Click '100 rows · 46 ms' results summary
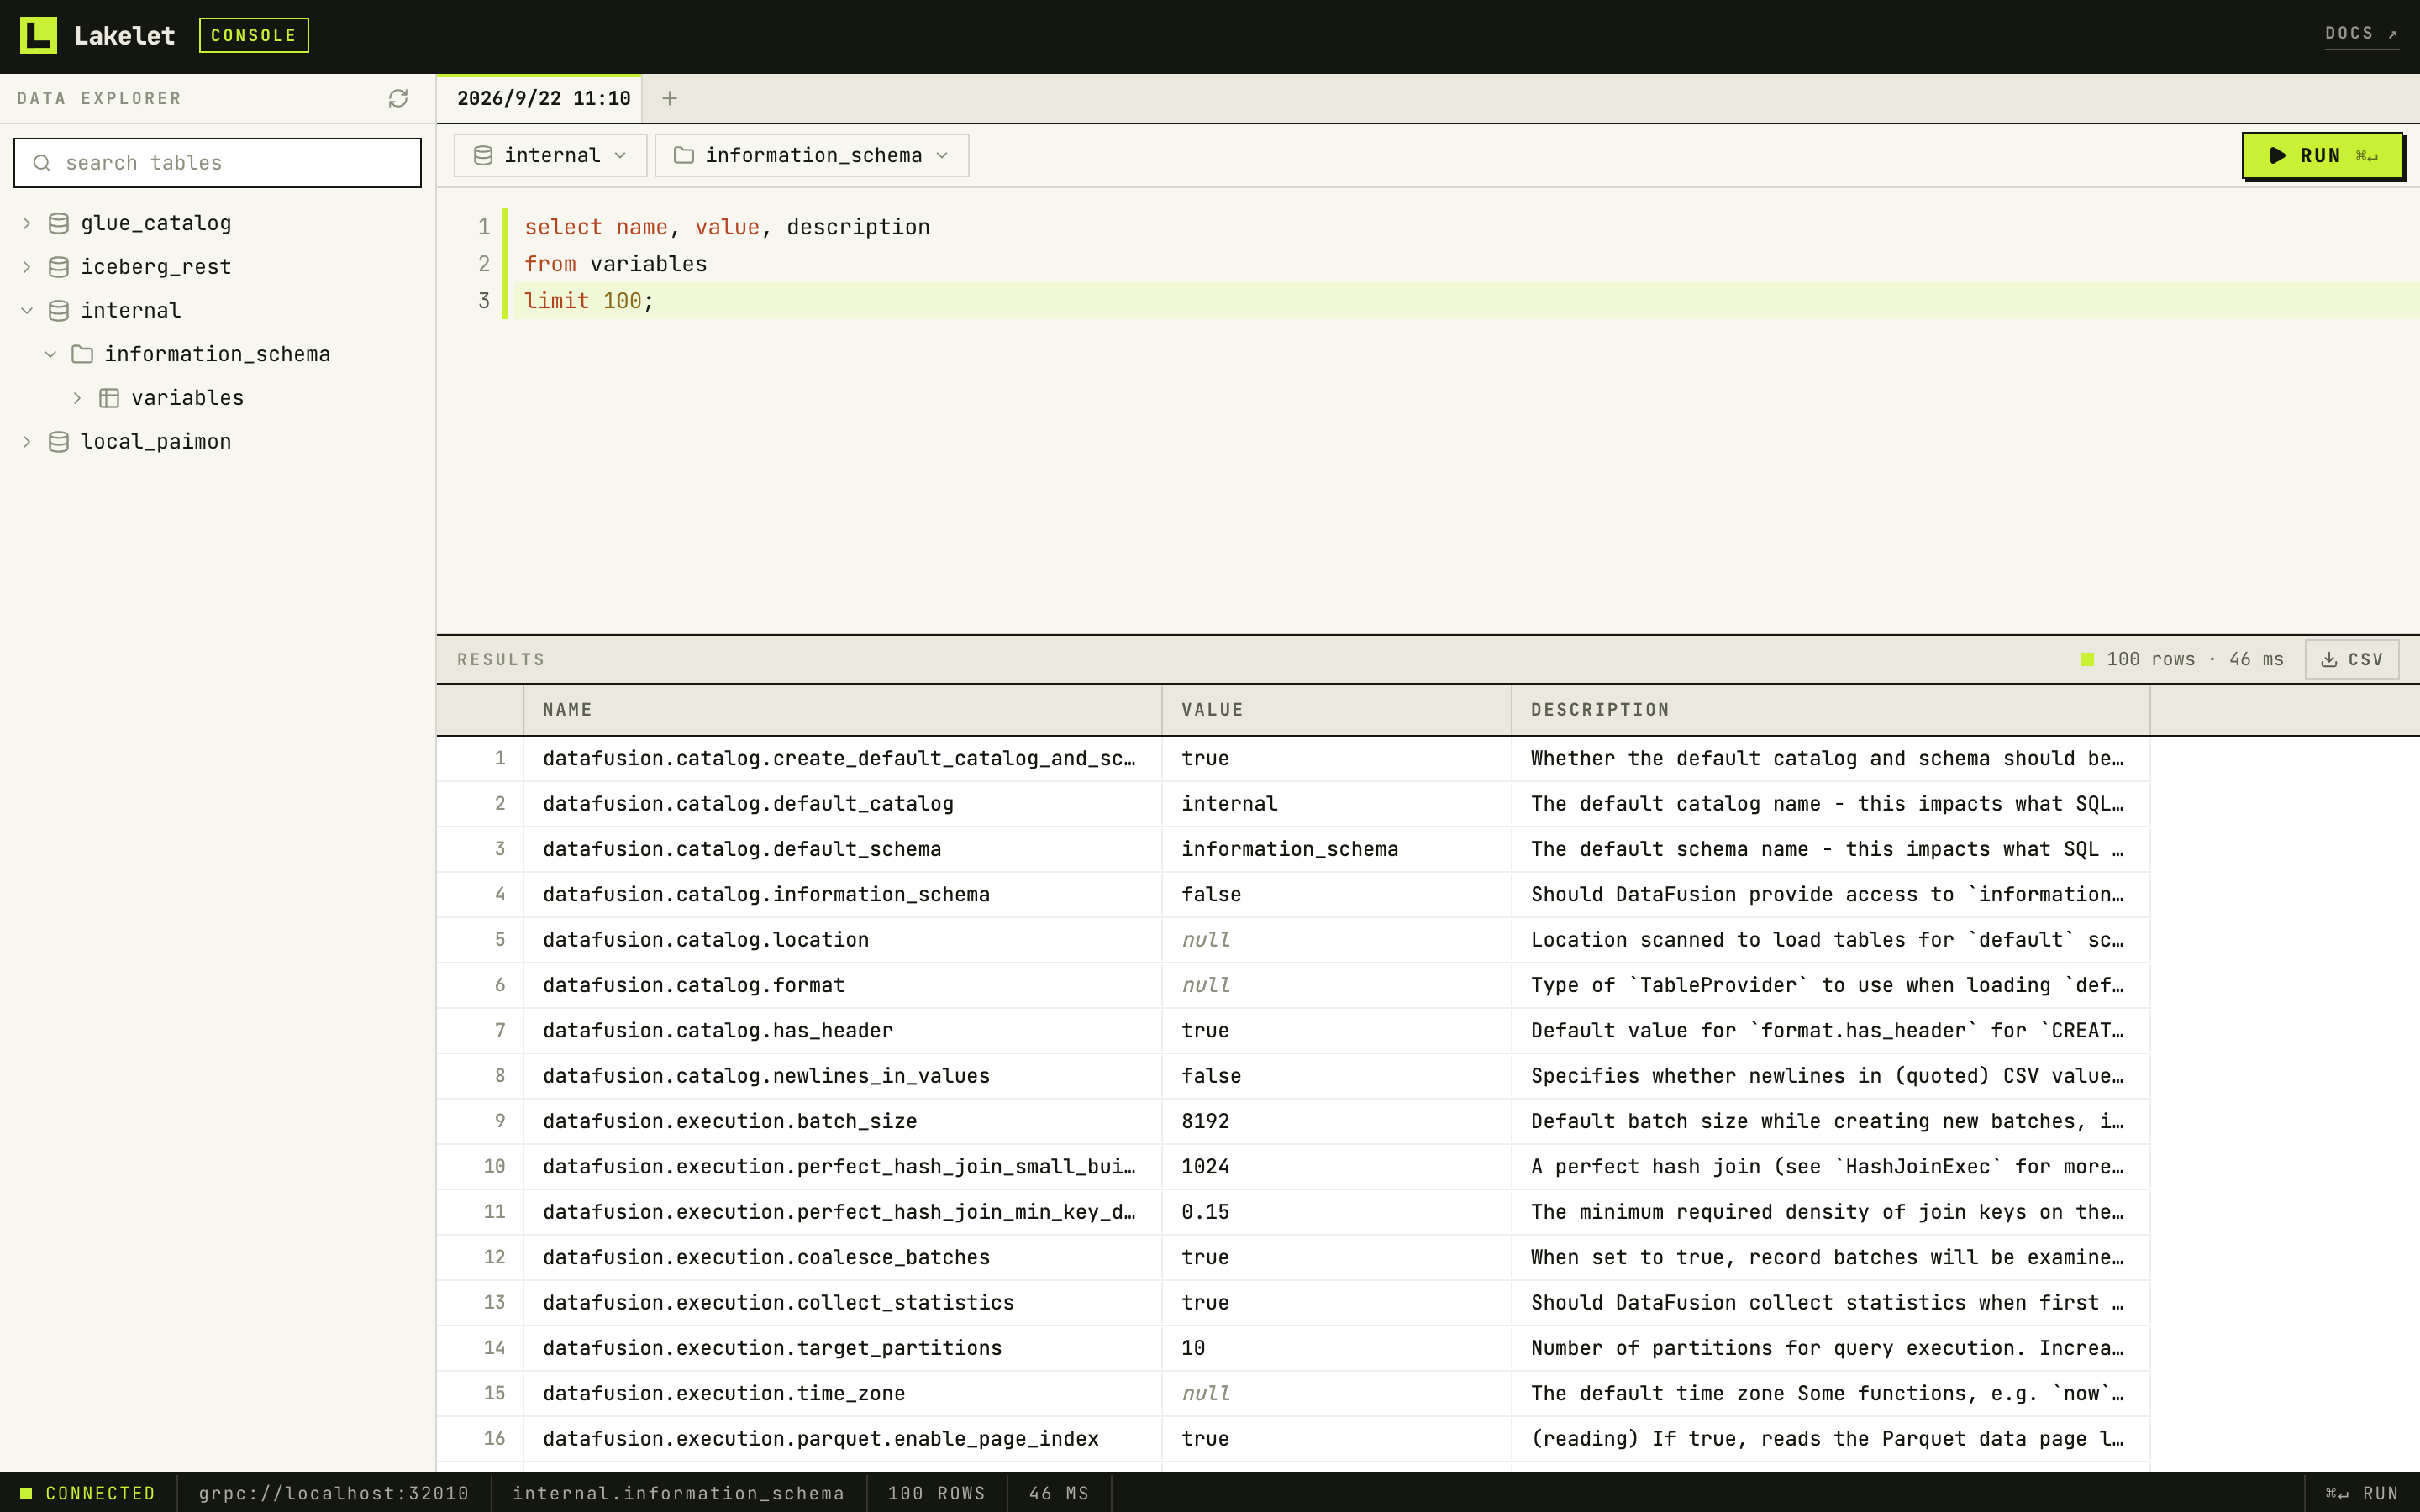 2194,660
